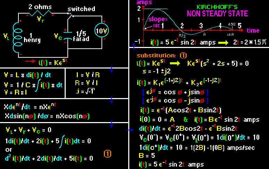
Task: Click the 'VL + Vr + Vc = 0' equation
Action: point(28,130)
